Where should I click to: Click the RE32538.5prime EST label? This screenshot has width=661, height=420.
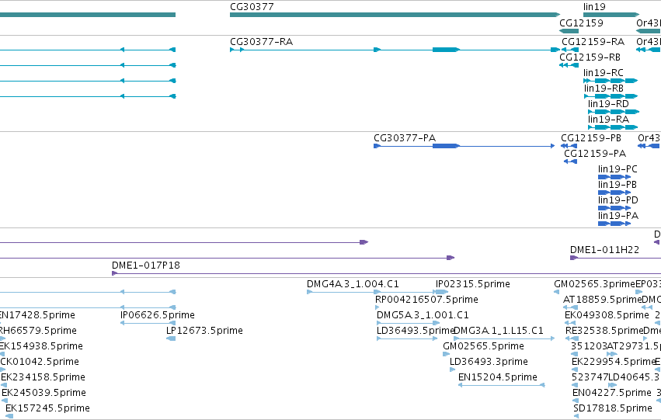(604, 331)
